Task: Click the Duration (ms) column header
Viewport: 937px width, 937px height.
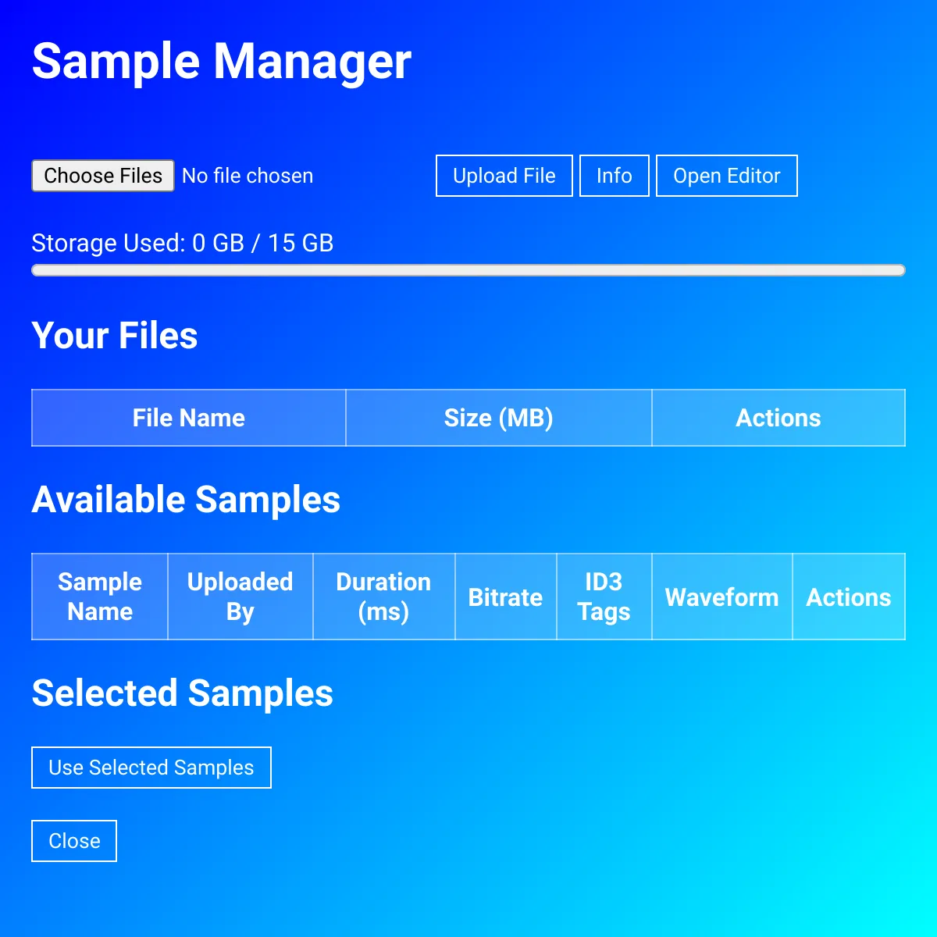Action: [x=383, y=597]
